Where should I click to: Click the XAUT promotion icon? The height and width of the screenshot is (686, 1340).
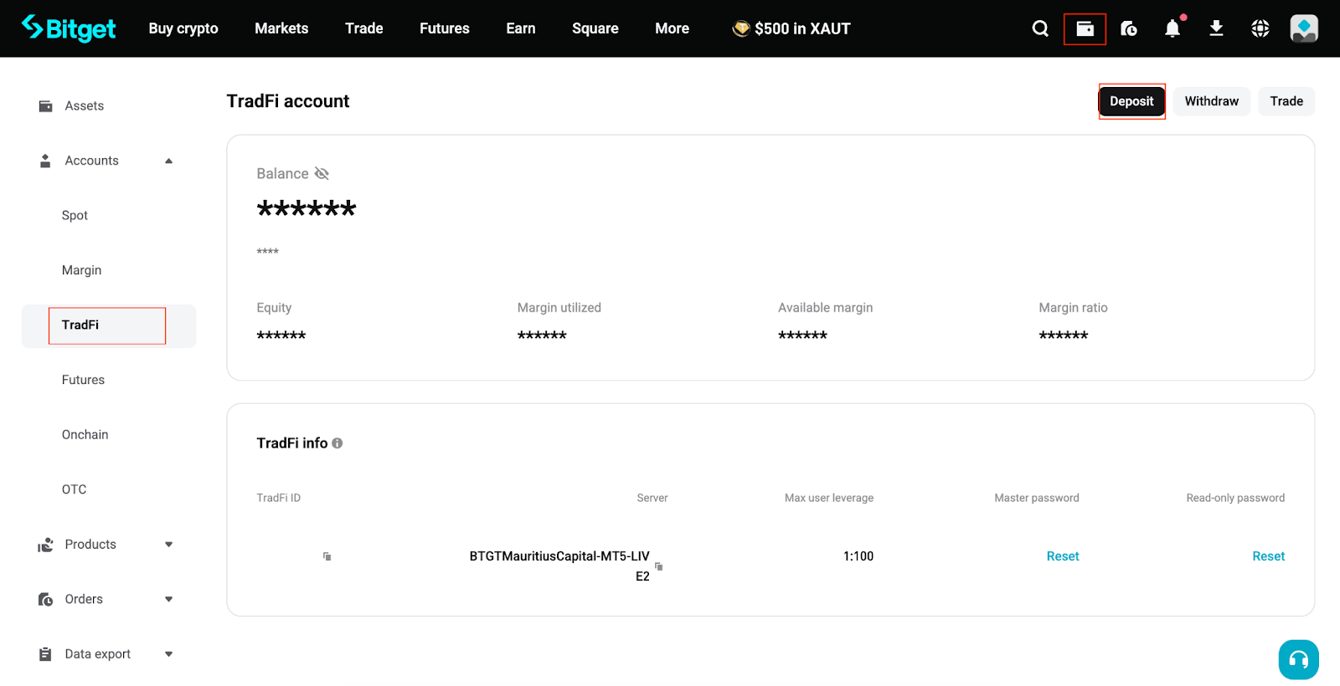(741, 28)
